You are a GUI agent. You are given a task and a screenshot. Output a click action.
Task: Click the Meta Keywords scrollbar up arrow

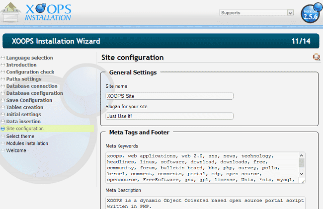(x=302, y=155)
